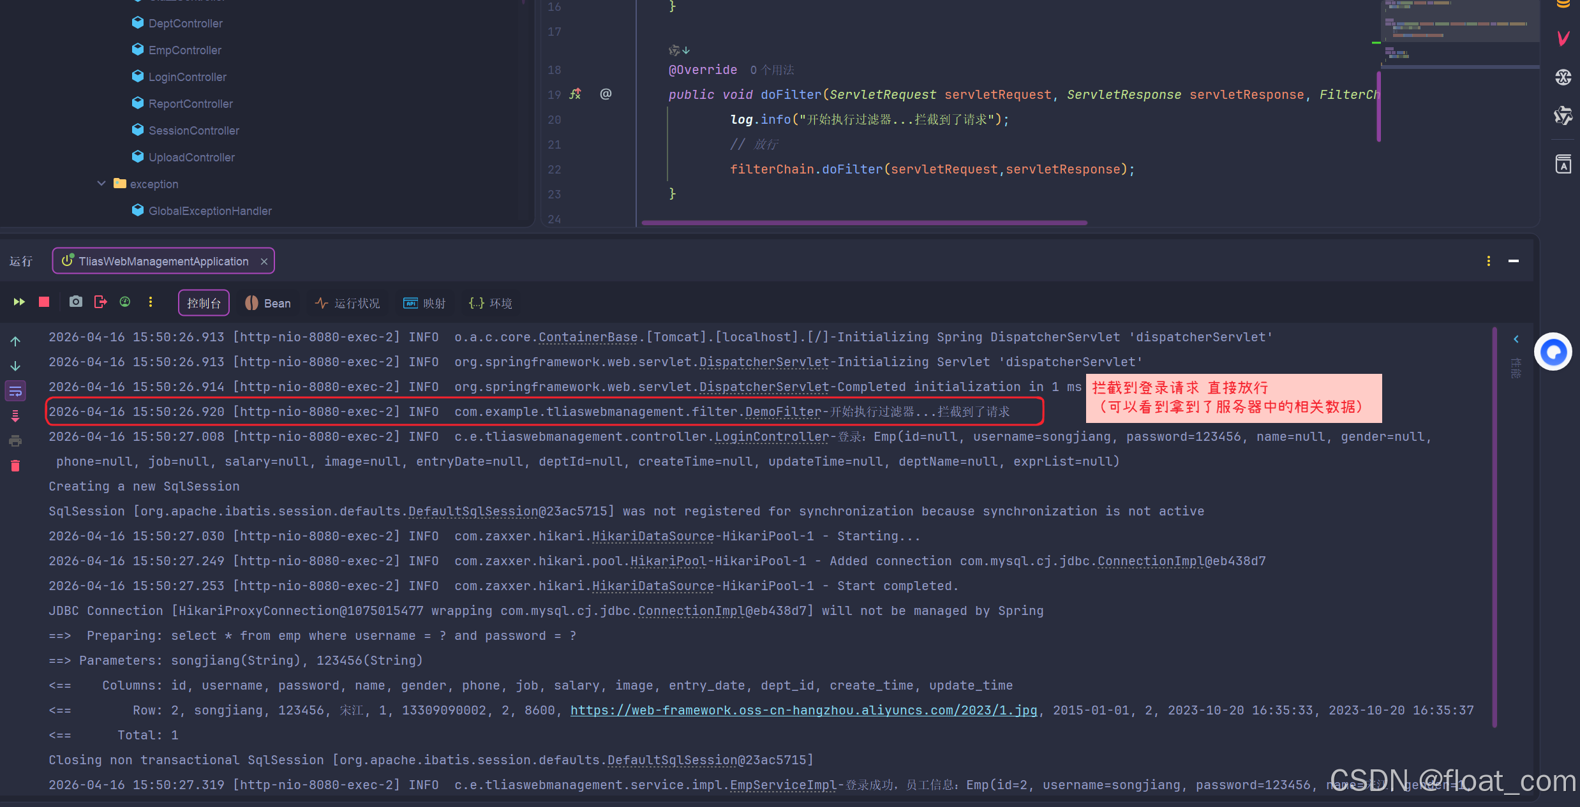This screenshot has height=807, width=1580.
Task: Open the aliyuncs 1.jpg image link
Action: (x=803, y=710)
